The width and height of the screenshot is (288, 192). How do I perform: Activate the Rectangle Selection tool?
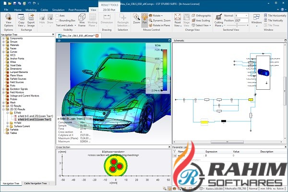123,20
